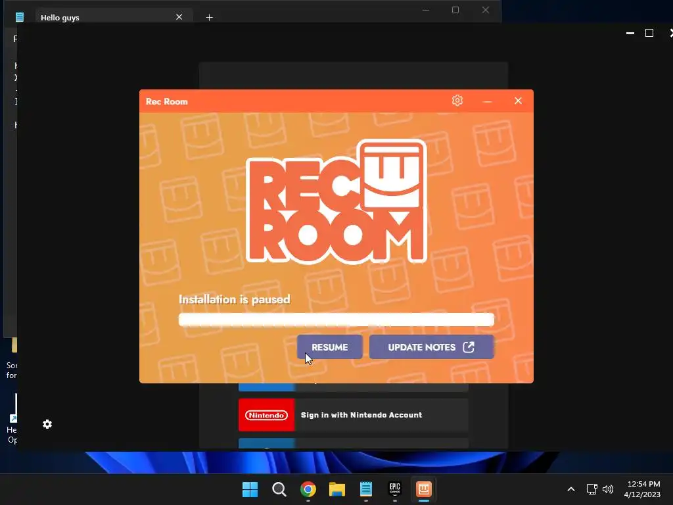Viewport: 673px width, 505px height.
Task: Open the Windows Start menu
Action: point(250,489)
